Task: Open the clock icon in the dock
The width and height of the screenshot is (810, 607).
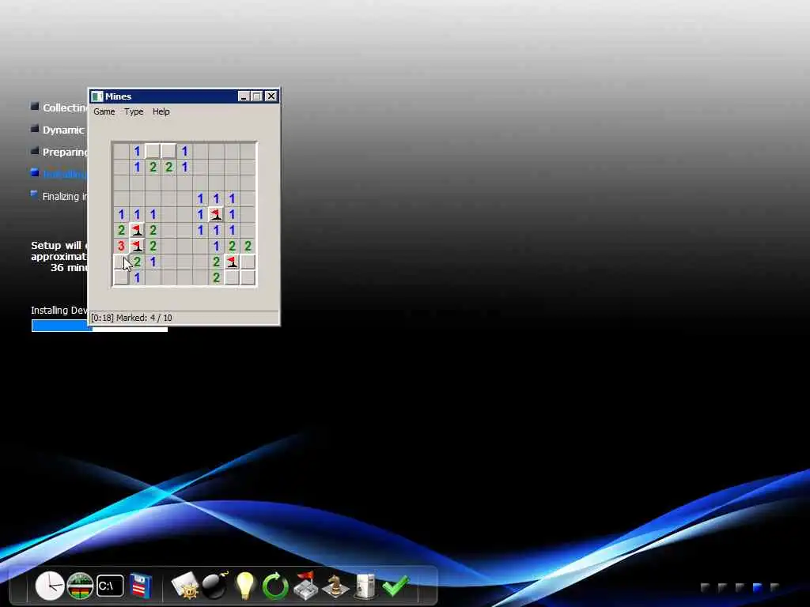Action: (x=50, y=586)
